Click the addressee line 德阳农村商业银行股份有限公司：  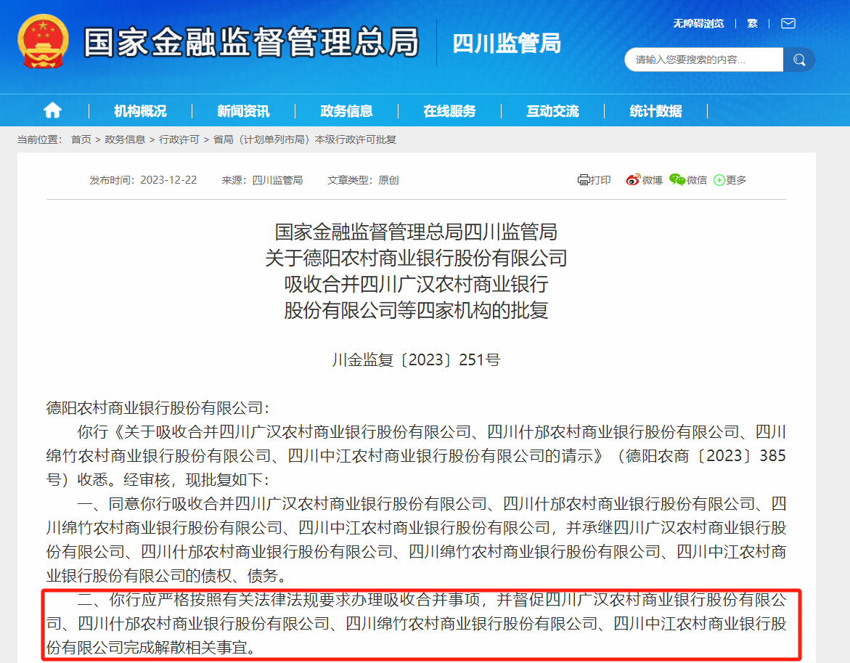(158, 407)
